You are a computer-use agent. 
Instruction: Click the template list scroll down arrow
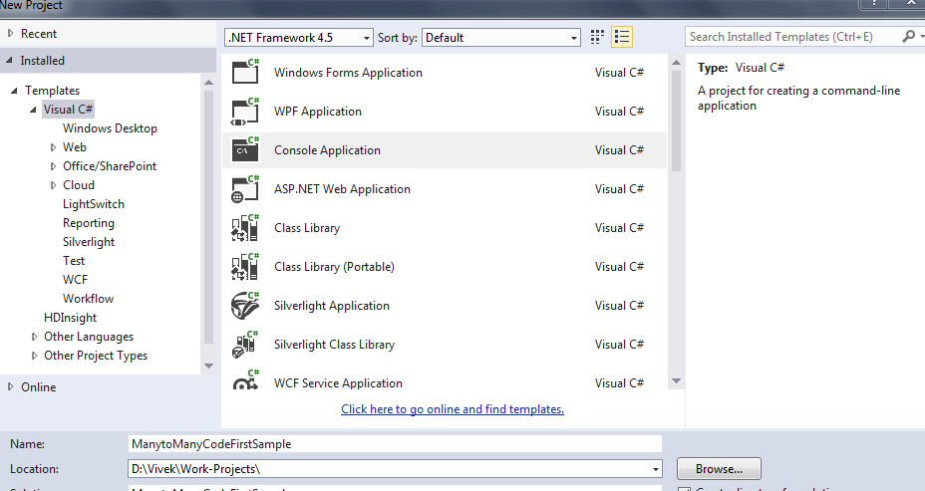[676, 379]
